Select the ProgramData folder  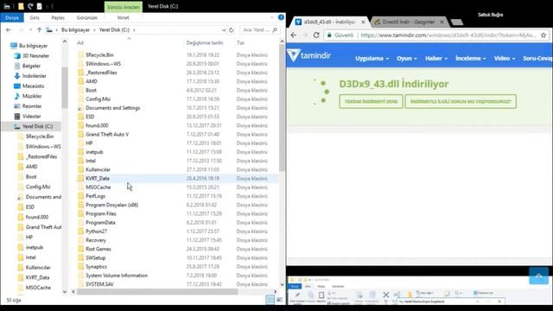pyautogui.click(x=100, y=223)
